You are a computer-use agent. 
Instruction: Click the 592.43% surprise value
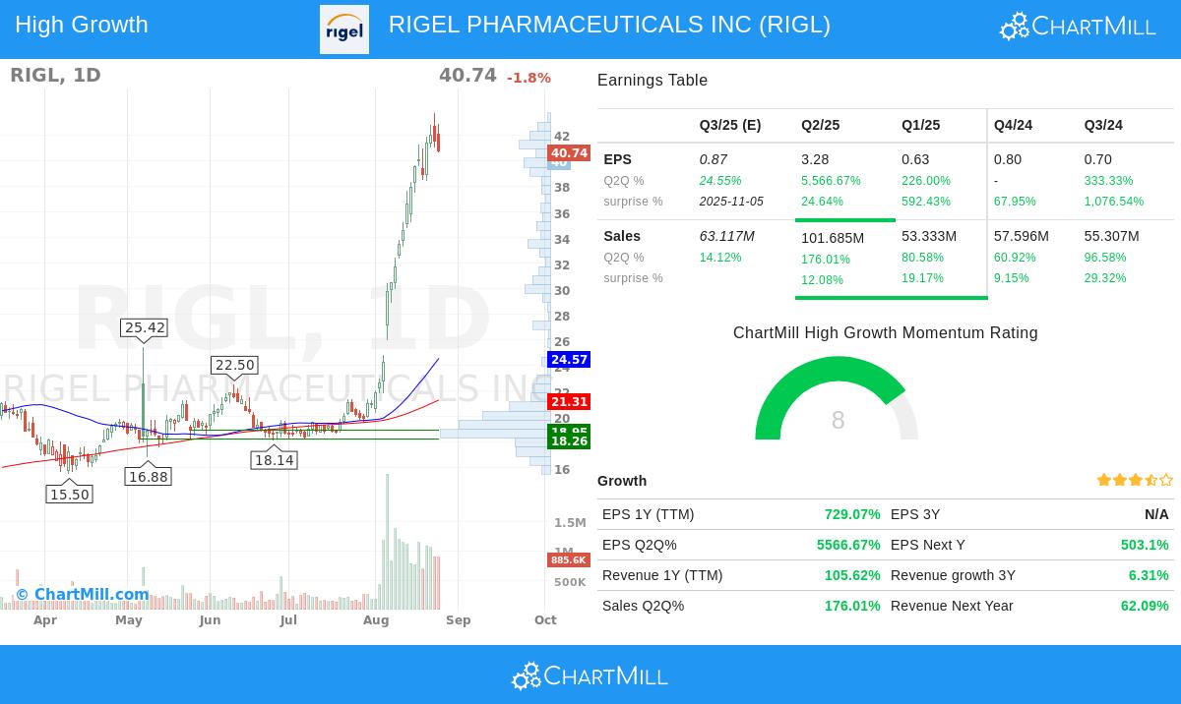tap(926, 202)
